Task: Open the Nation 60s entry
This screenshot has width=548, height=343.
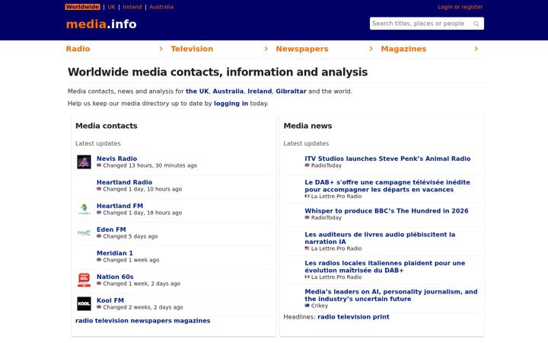Action: [115, 277]
